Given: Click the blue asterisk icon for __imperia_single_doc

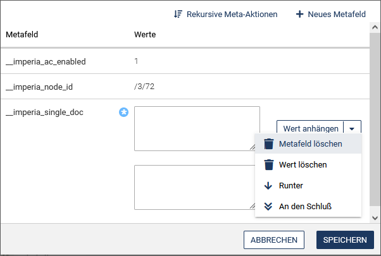Looking at the screenshot, I should (123, 113).
